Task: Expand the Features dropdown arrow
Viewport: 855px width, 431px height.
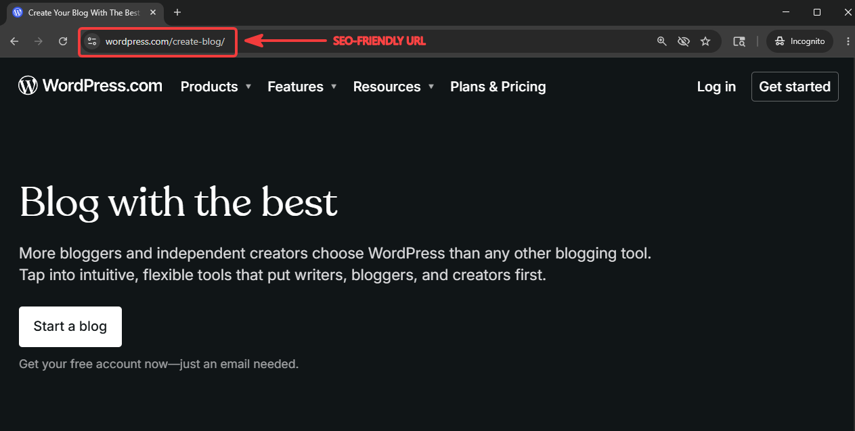Action: (334, 87)
